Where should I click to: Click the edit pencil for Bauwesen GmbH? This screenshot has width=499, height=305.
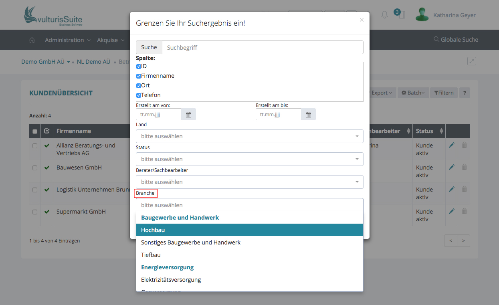coord(452,167)
